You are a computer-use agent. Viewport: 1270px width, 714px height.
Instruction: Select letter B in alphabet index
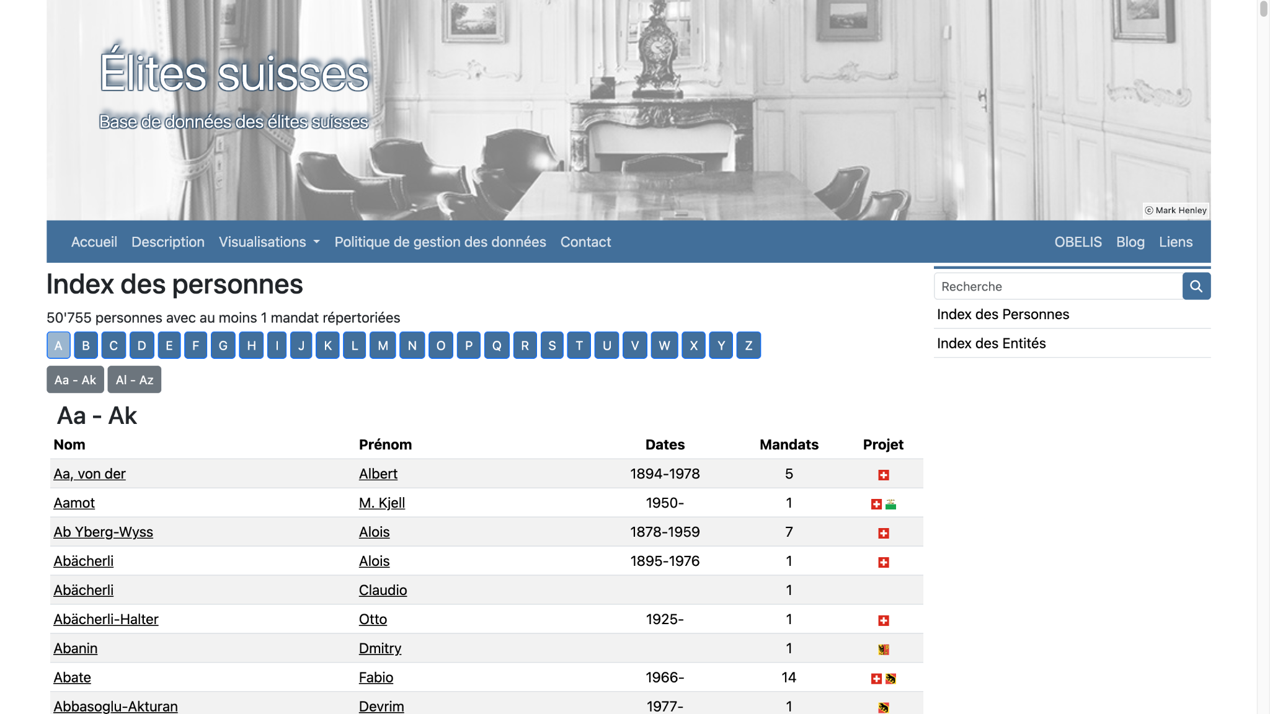tap(86, 345)
